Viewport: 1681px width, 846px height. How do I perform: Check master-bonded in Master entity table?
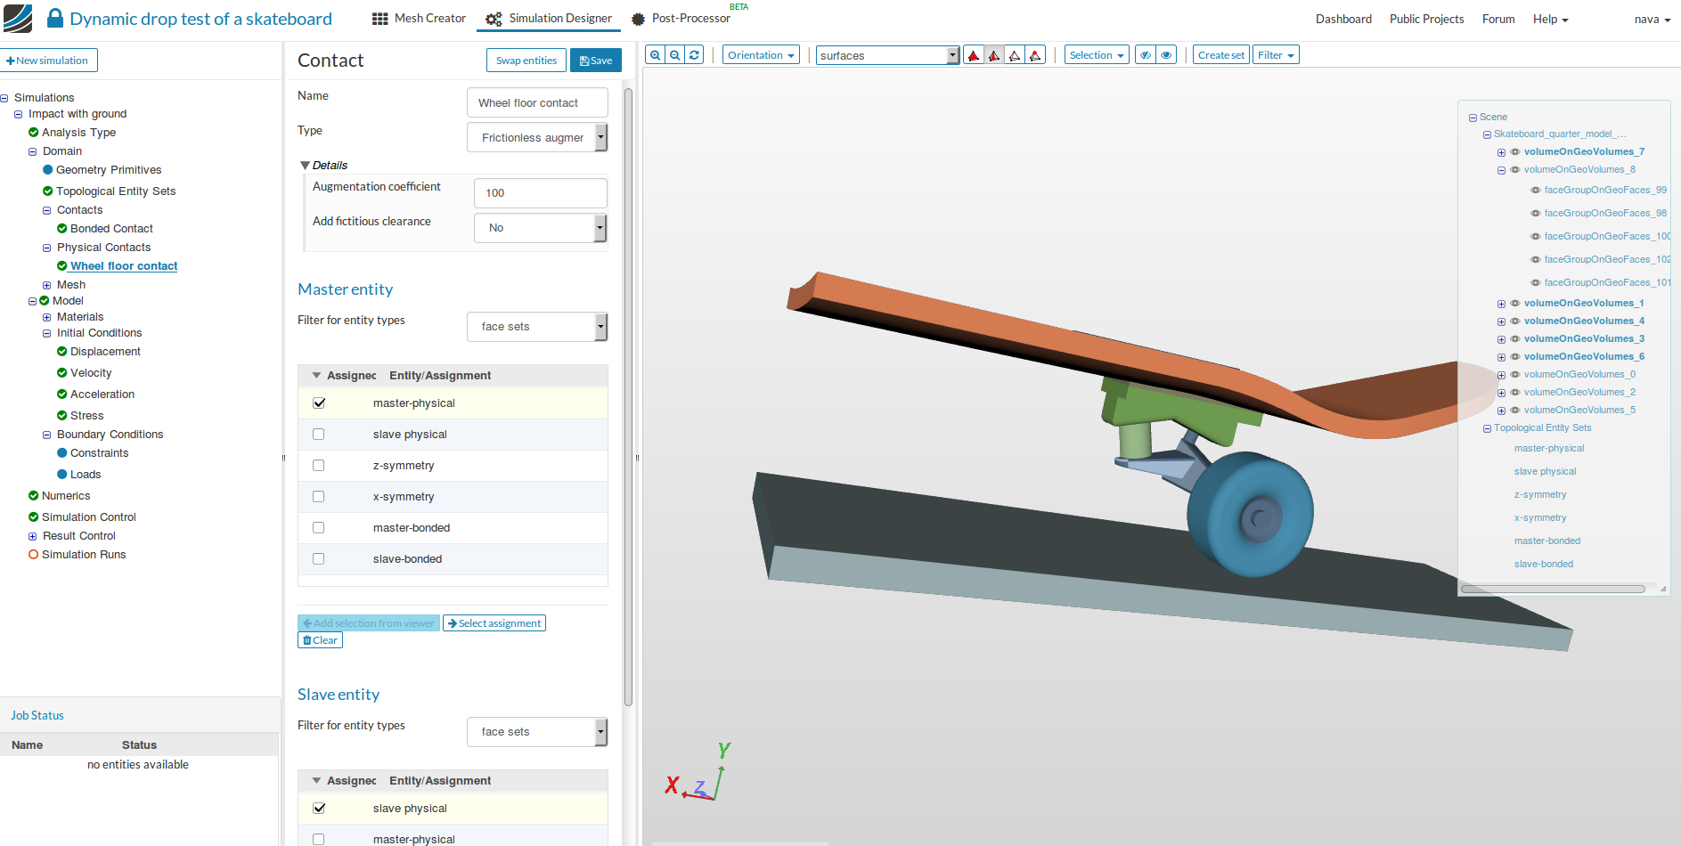coord(319,528)
